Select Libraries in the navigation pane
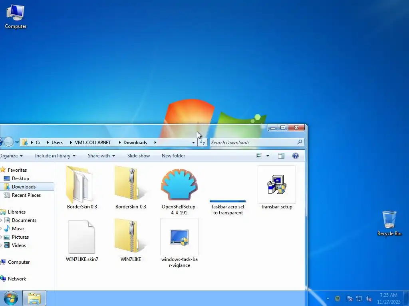 click(x=17, y=212)
